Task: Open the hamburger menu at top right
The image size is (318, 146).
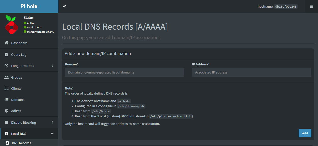Action: [x=311, y=6]
